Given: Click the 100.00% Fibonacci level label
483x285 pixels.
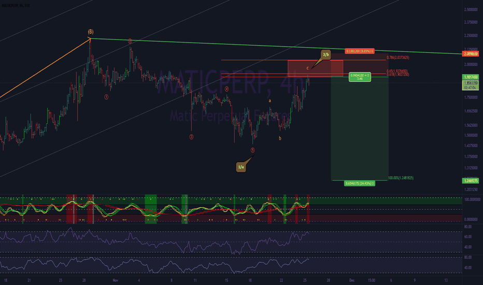Looking at the screenshot, I should [401, 178].
